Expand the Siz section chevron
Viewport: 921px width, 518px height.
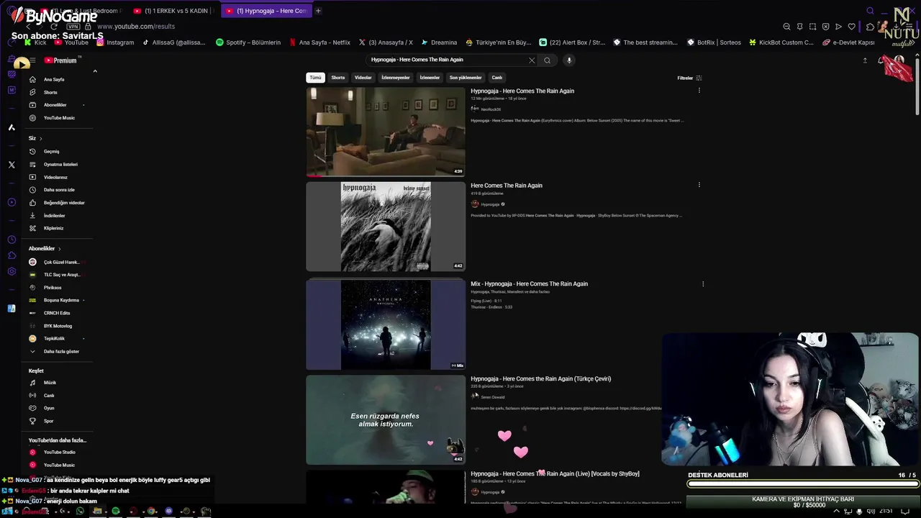(40, 138)
